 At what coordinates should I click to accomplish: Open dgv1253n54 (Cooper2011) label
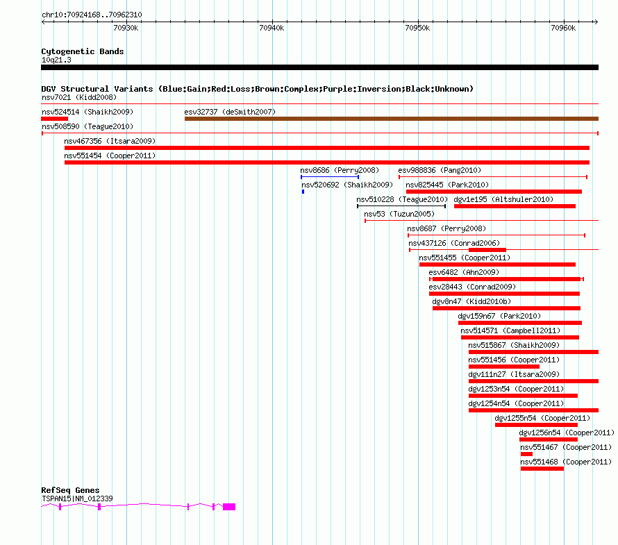[x=517, y=389]
